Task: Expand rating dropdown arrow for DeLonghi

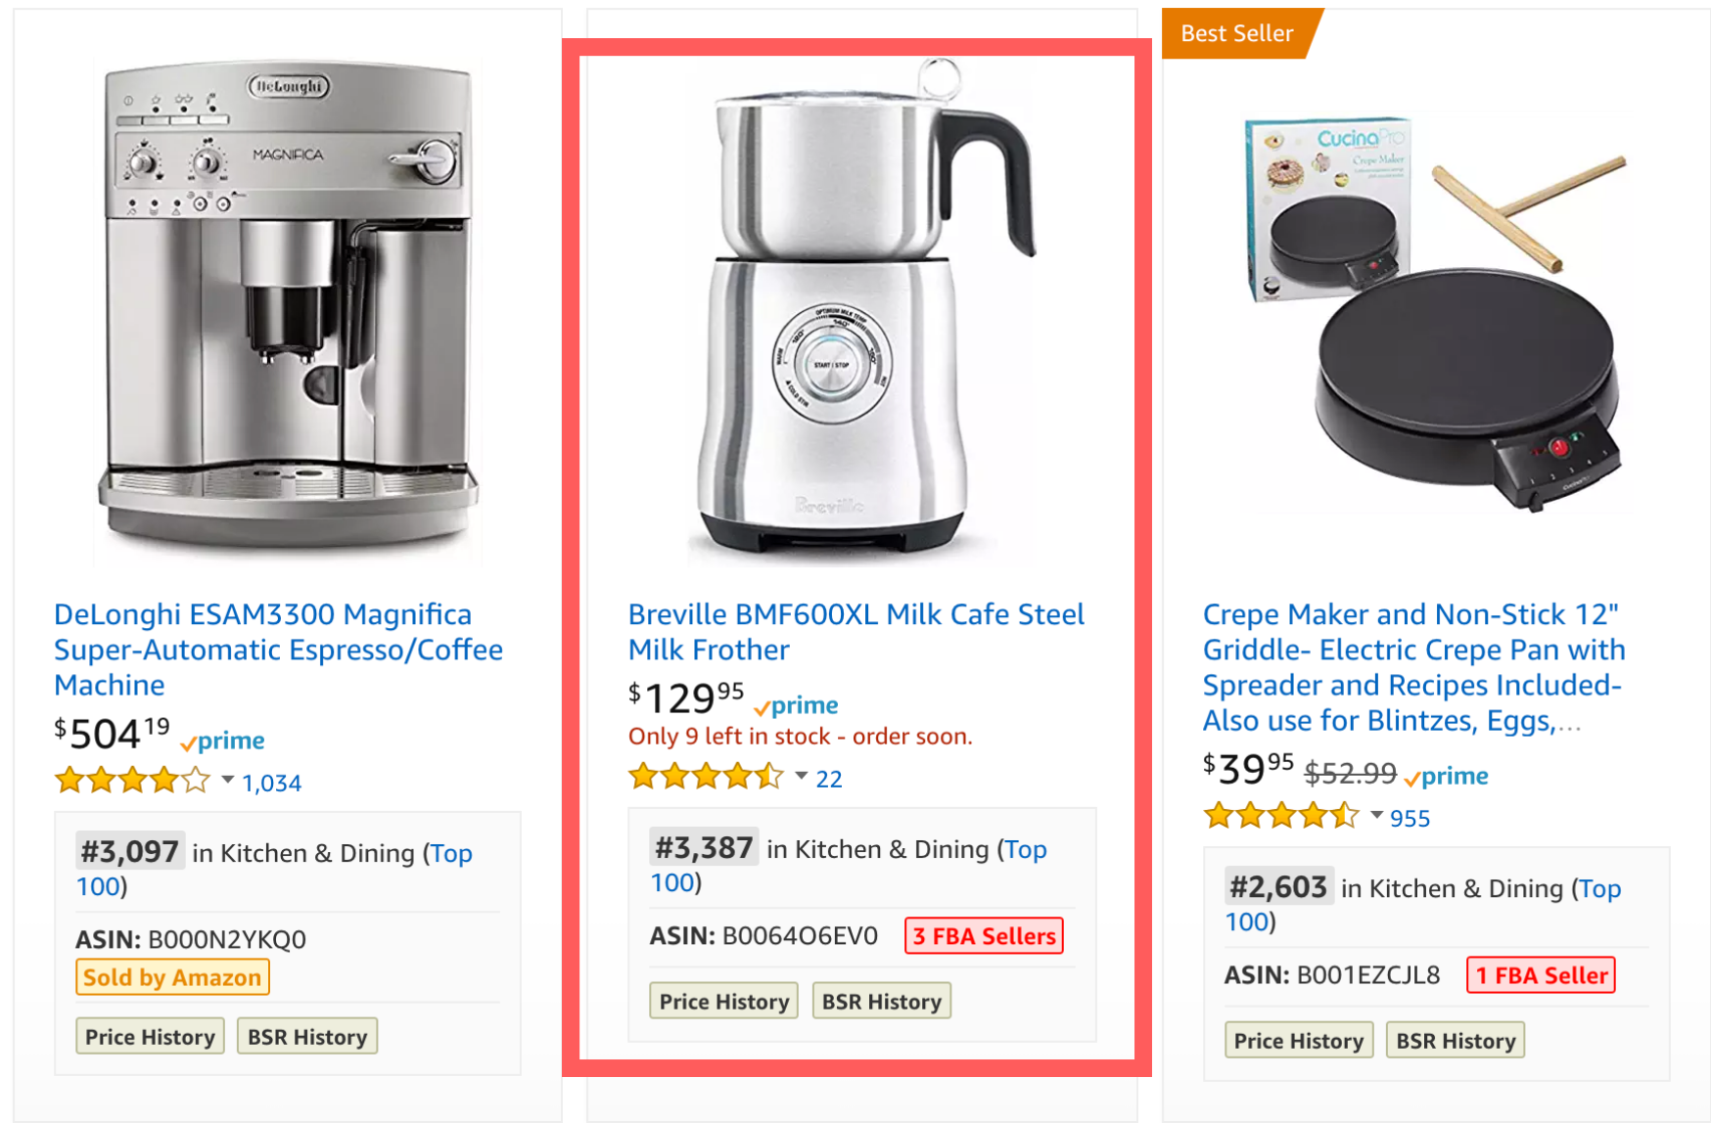Action: [228, 781]
